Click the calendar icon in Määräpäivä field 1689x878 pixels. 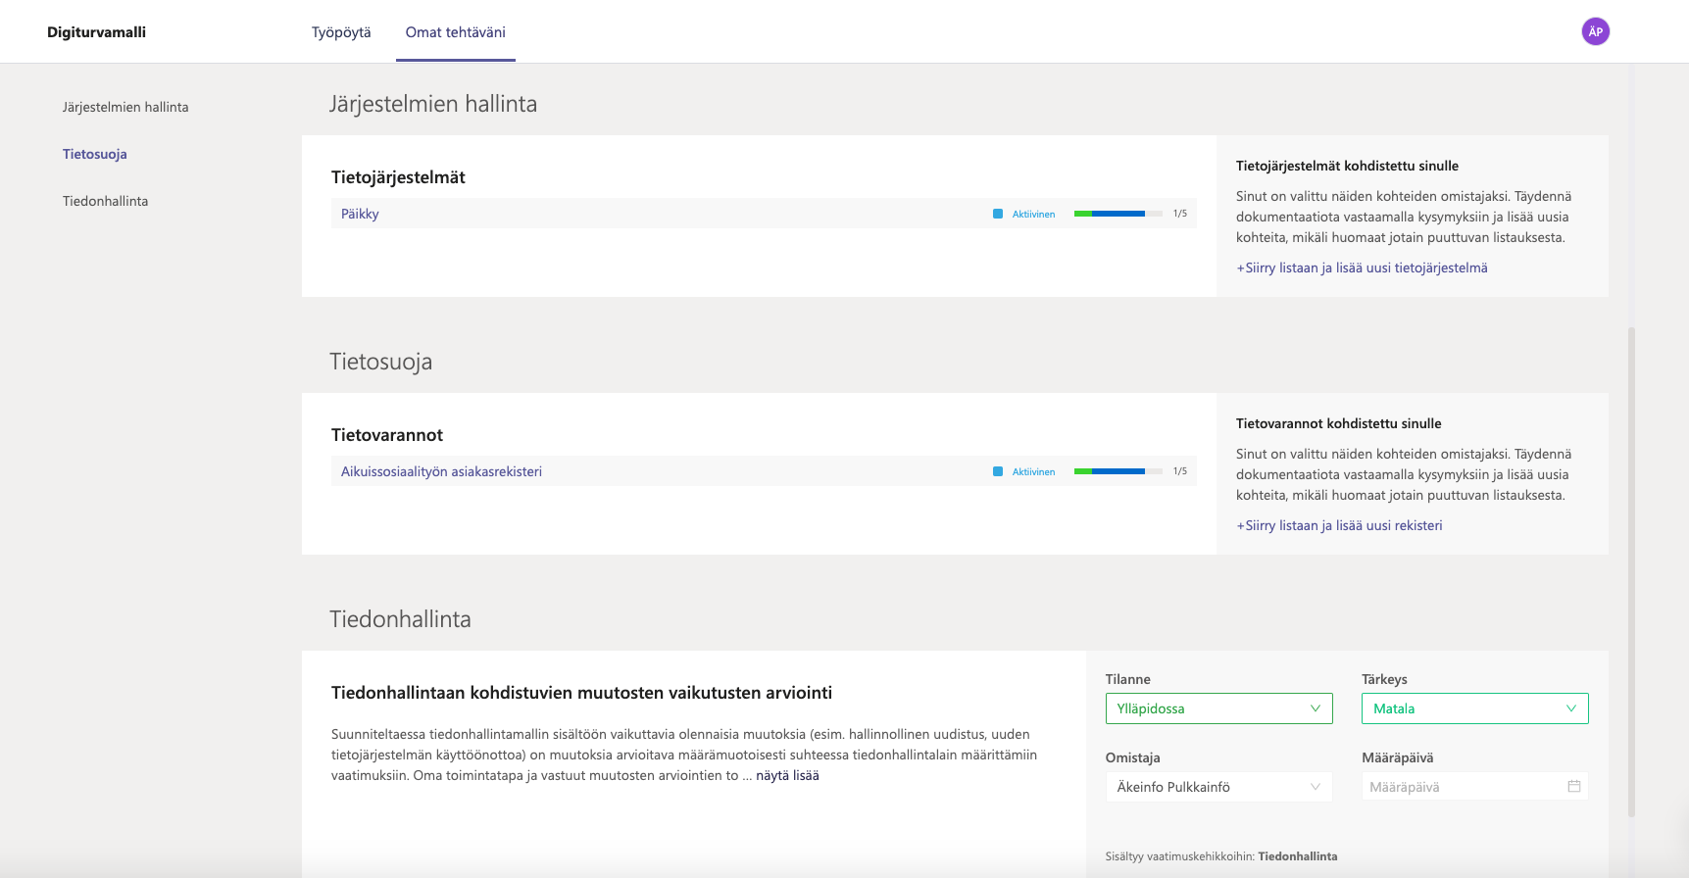coord(1573,786)
